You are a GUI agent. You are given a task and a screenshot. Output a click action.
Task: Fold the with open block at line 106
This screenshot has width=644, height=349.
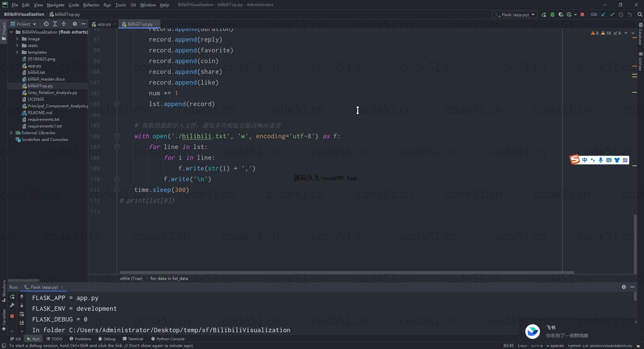click(117, 136)
